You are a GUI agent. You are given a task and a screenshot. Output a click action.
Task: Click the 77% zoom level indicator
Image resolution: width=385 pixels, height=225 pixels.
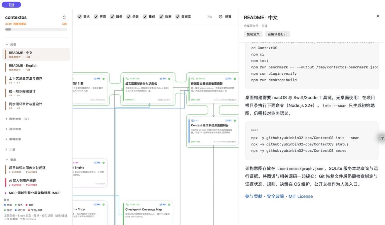(x=210, y=17)
